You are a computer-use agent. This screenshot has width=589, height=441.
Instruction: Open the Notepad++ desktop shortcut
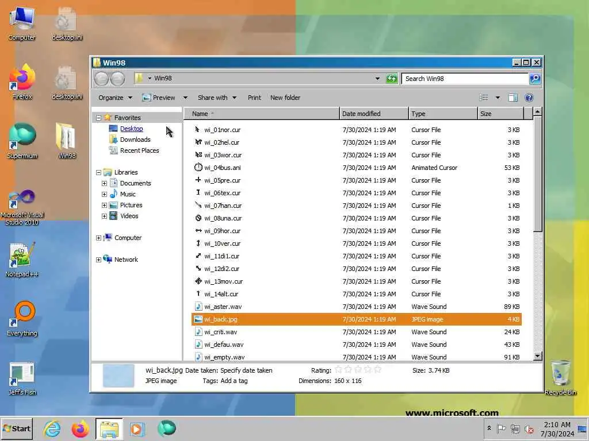(22, 260)
